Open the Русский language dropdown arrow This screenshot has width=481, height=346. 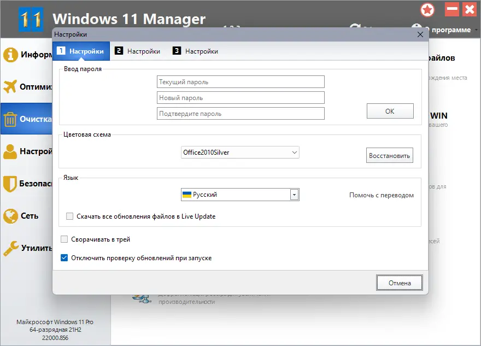click(294, 195)
